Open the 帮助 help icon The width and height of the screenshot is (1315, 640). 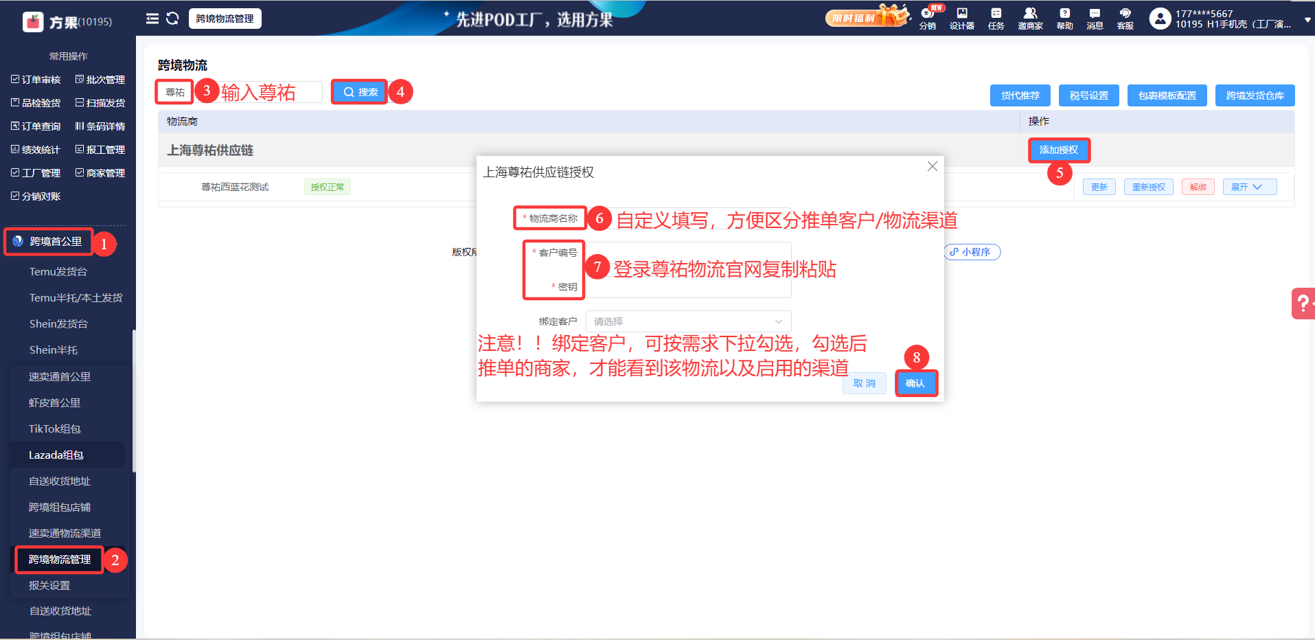(1065, 19)
